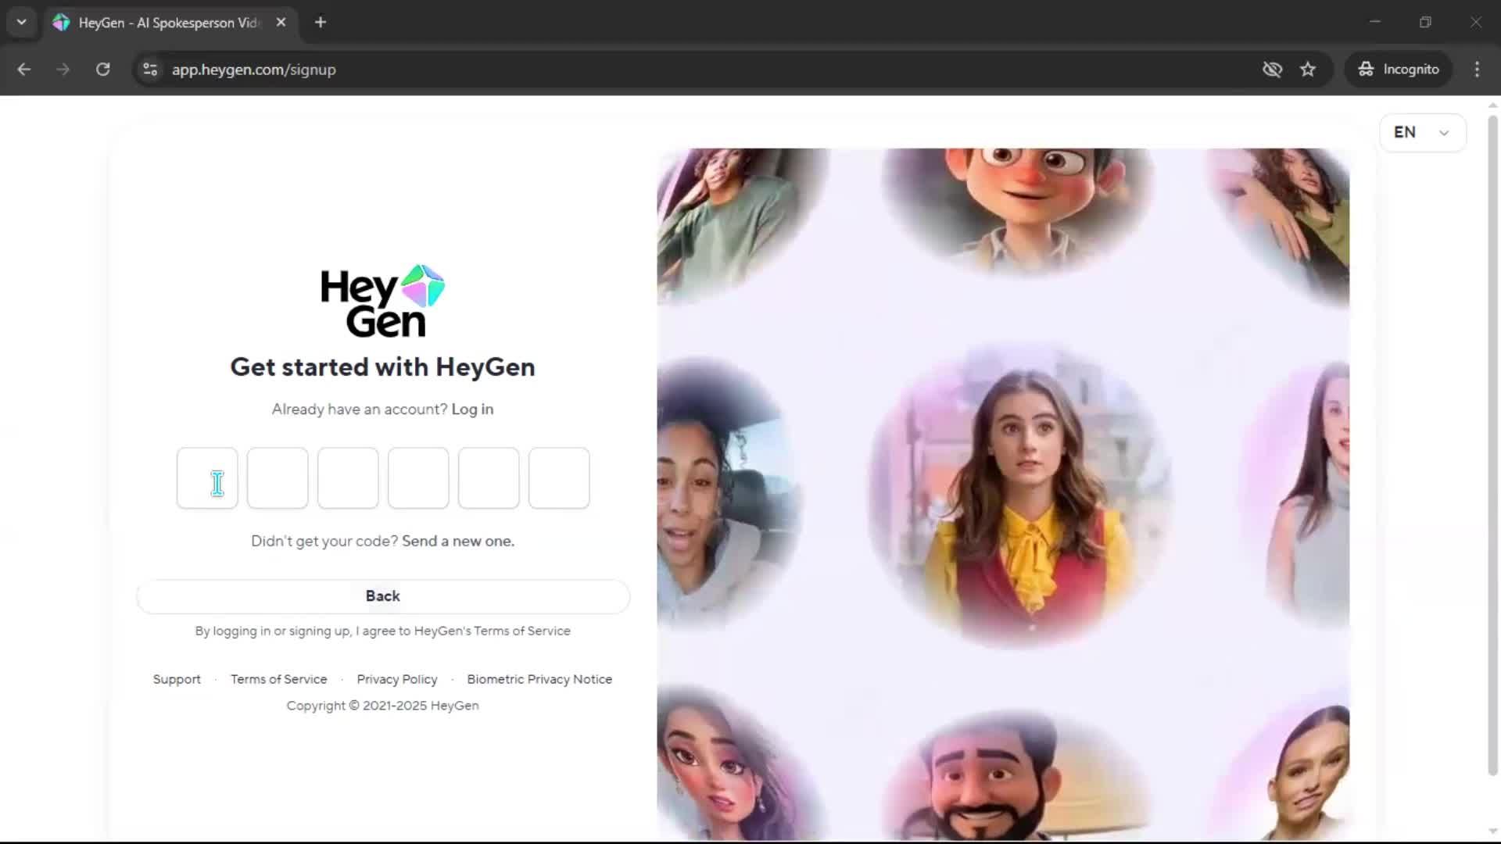The width and height of the screenshot is (1501, 844).
Task: Close the HeyGen tab
Action: point(281,23)
